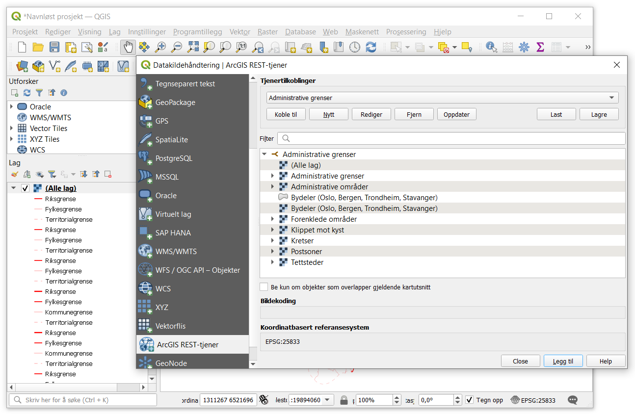Select (Alle lag) row in dialog tree
Viewport: 635px width, 414px height.
pyautogui.click(x=443, y=165)
